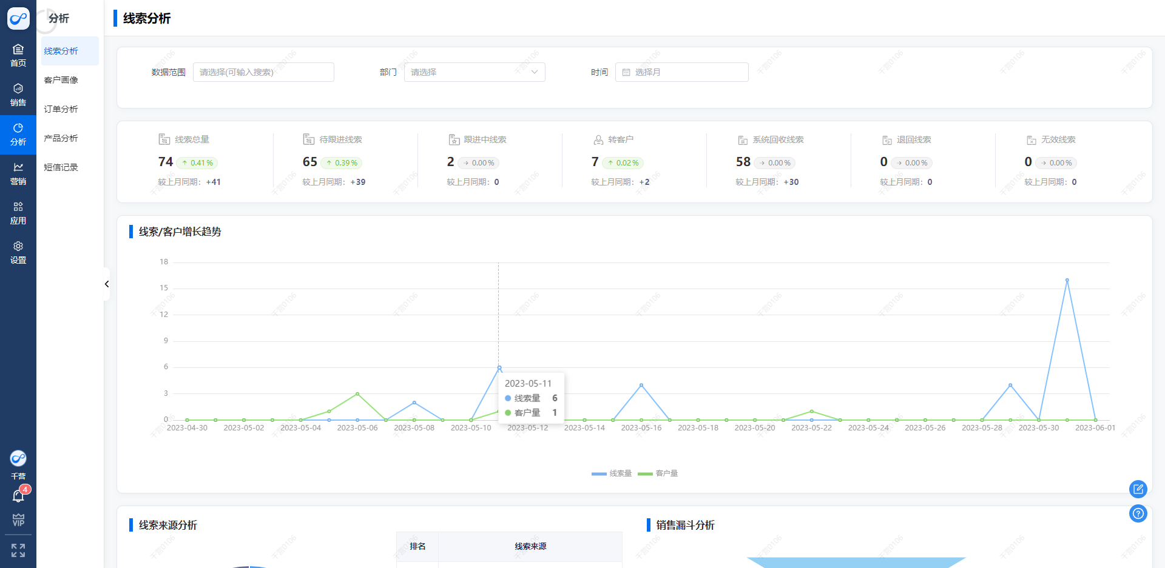Toggle 线索量 series in chart legend
Image resolution: width=1165 pixels, height=568 pixels.
(612, 473)
